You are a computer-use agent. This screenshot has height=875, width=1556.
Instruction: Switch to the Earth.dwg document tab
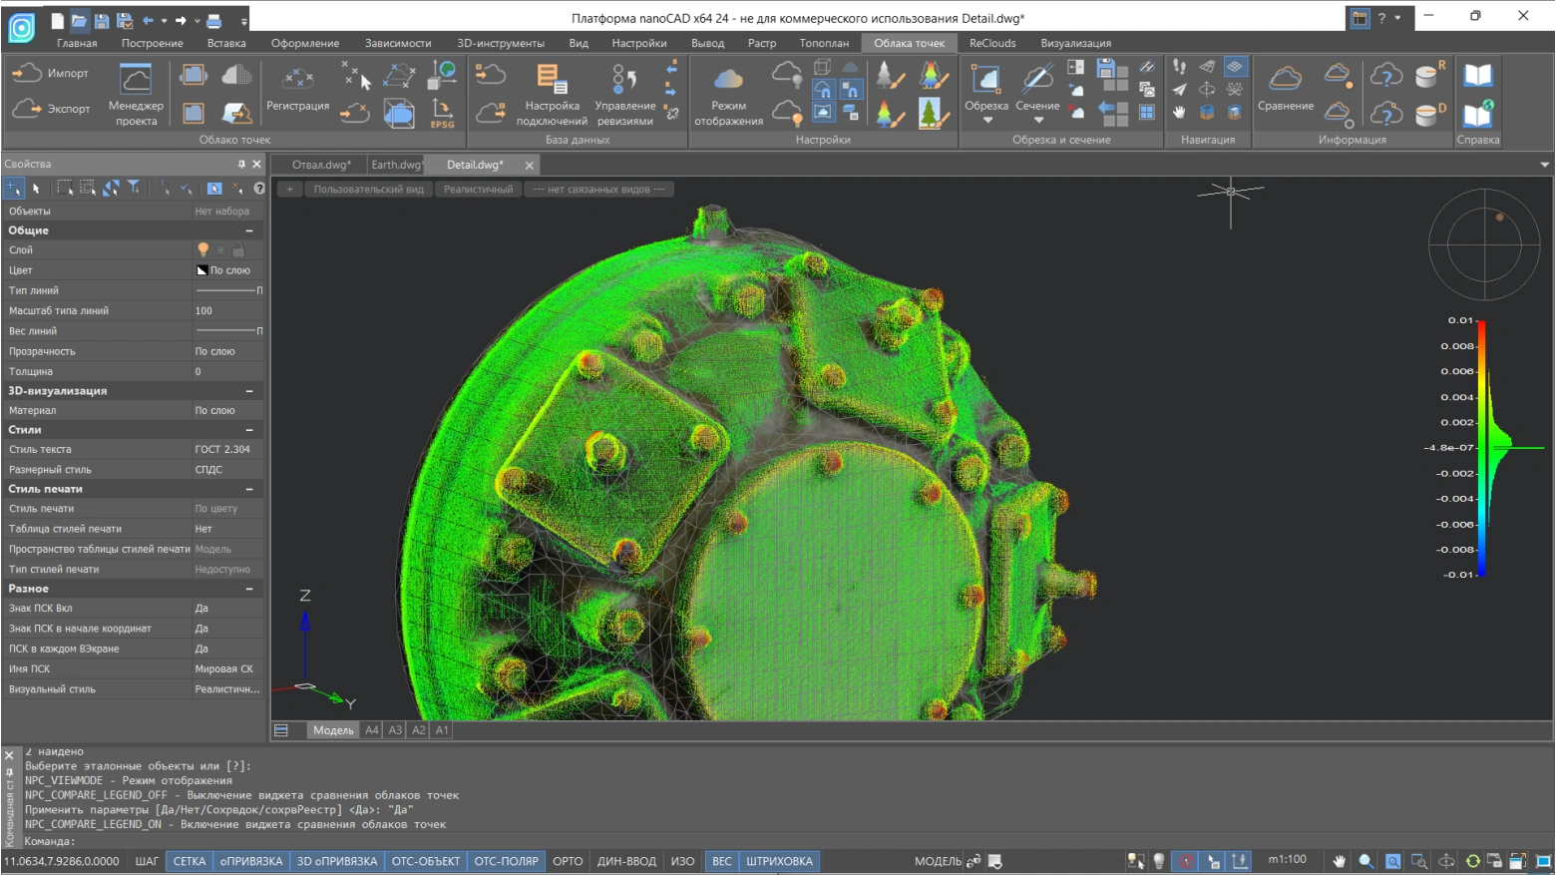pos(396,165)
